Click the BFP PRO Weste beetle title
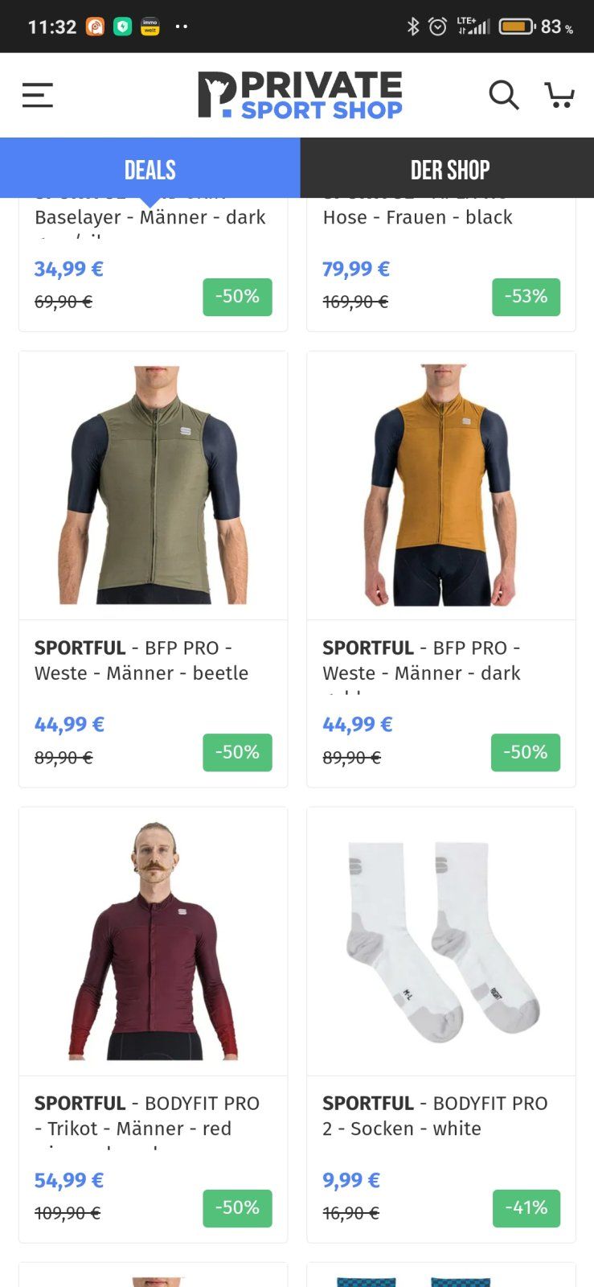The height and width of the screenshot is (1287, 594). coord(141,660)
